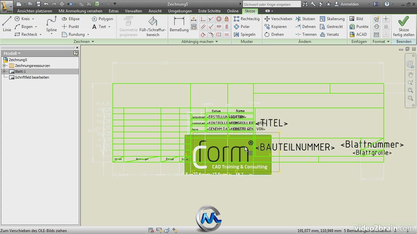Apply the horizontal constraint
417x234 pixels.
[x=219, y=27]
